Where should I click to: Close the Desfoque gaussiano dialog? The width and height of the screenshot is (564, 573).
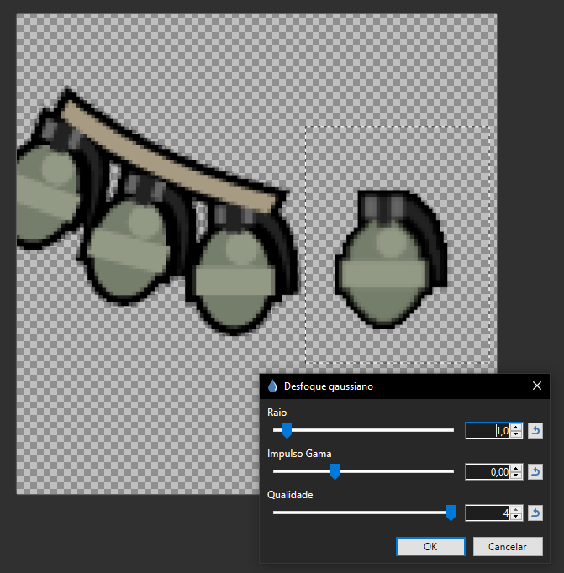(537, 386)
